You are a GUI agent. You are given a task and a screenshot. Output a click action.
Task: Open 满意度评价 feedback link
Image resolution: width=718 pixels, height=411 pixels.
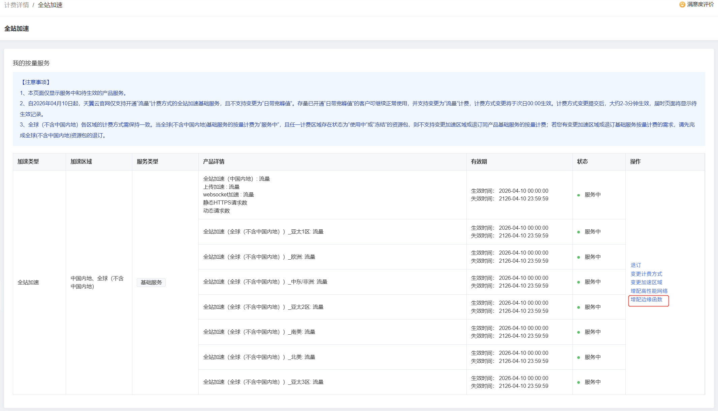tap(700, 4)
